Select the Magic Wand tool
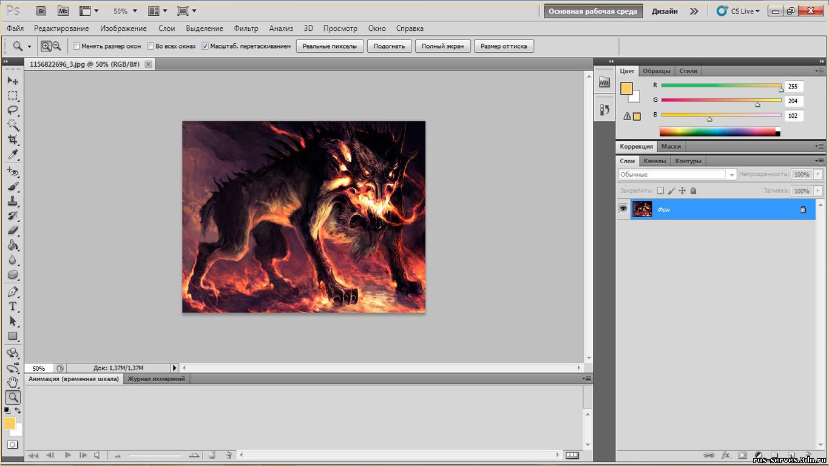Image resolution: width=829 pixels, height=466 pixels. (x=12, y=125)
